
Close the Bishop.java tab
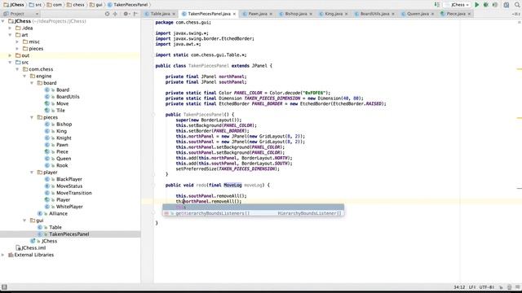tap(311, 14)
